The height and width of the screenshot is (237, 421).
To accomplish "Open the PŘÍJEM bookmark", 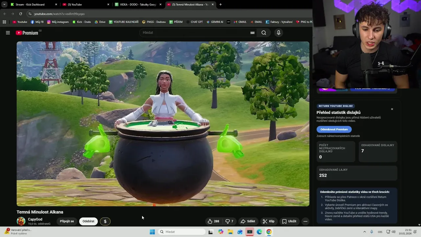I will click(x=176, y=22).
